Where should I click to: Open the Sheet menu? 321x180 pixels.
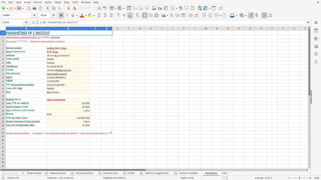pos(58,2)
